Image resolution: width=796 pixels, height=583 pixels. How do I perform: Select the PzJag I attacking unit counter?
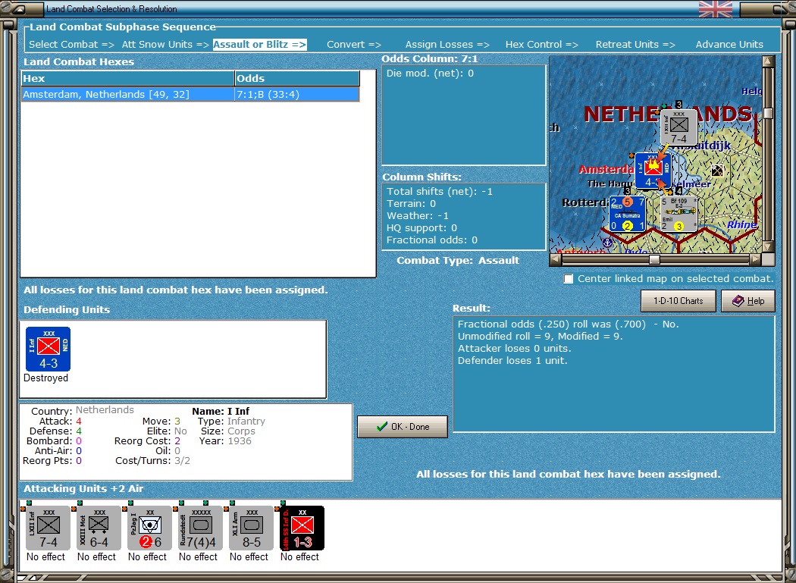150,528
